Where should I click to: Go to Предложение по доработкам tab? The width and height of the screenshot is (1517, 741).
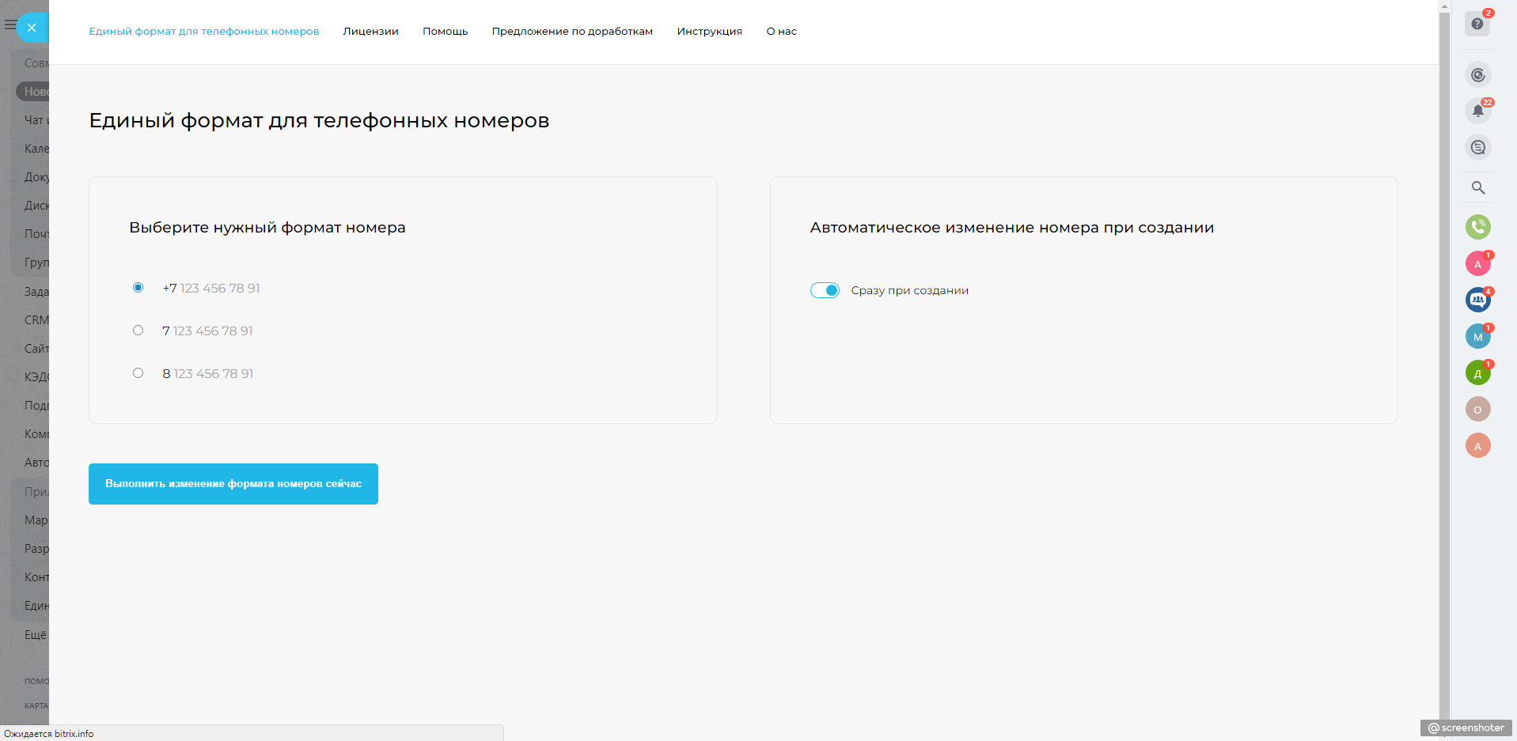[572, 32]
